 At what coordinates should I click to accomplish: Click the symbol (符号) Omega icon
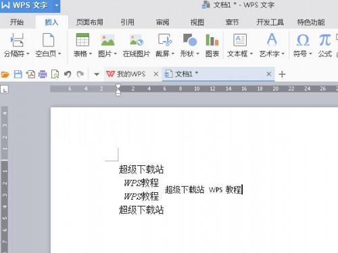303,40
